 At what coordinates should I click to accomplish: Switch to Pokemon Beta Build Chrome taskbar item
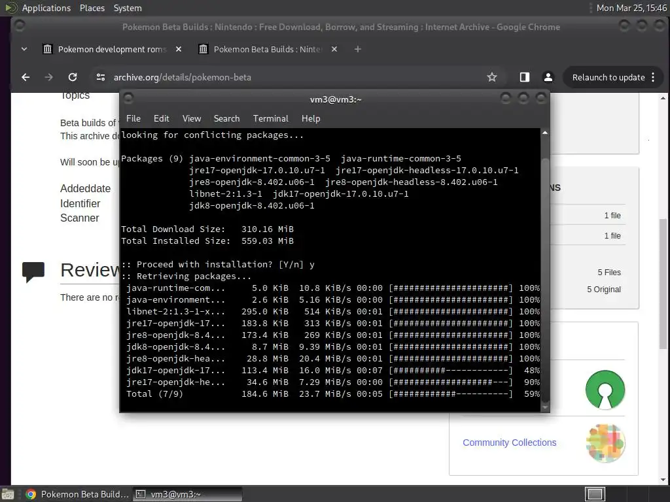pos(77,494)
